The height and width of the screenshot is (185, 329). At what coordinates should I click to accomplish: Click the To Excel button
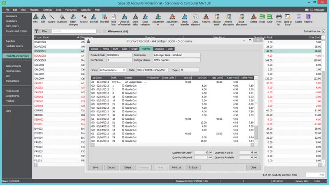[x=193, y=167]
